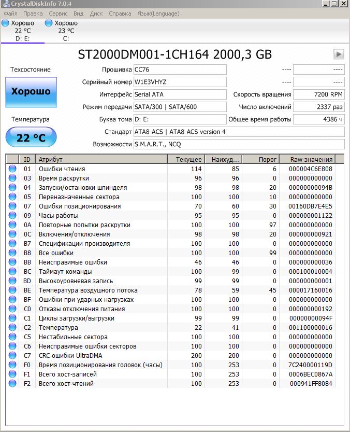Click status icon for Температура воздушного потока
The image size is (350, 432).
point(12,290)
